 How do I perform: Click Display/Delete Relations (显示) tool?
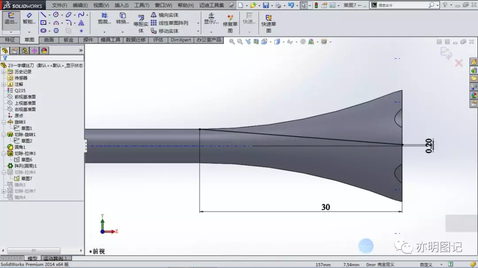(x=211, y=19)
